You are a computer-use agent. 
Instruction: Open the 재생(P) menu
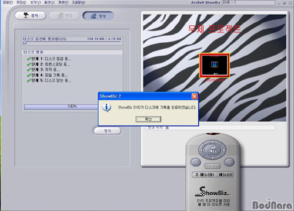(x=64, y=2)
